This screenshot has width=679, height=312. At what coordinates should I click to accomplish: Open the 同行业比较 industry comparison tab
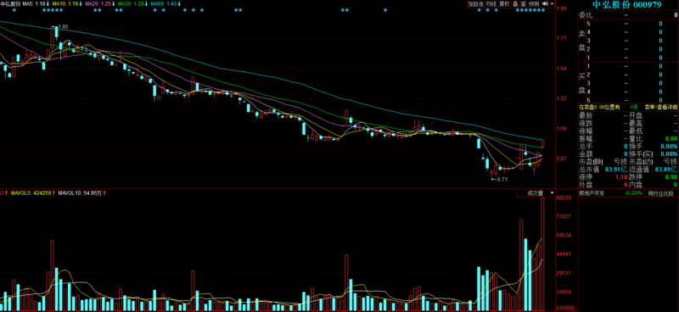tap(661, 193)
